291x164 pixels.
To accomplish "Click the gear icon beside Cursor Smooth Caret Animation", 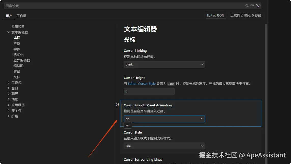I will 117,105.
